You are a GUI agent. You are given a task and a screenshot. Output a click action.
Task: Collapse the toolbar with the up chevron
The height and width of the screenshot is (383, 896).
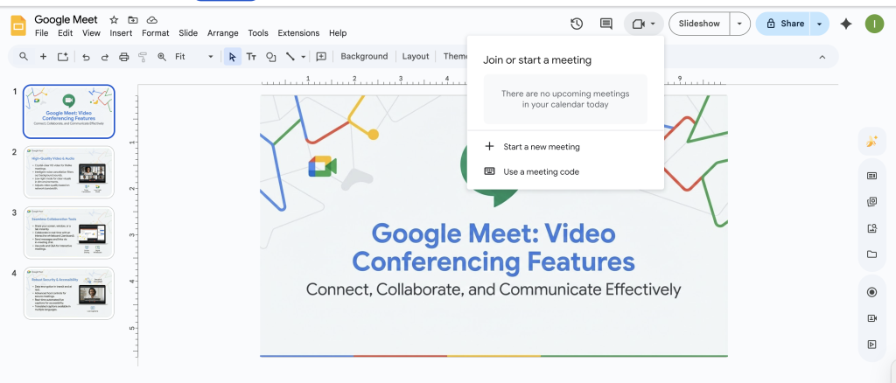pos(822,57)
